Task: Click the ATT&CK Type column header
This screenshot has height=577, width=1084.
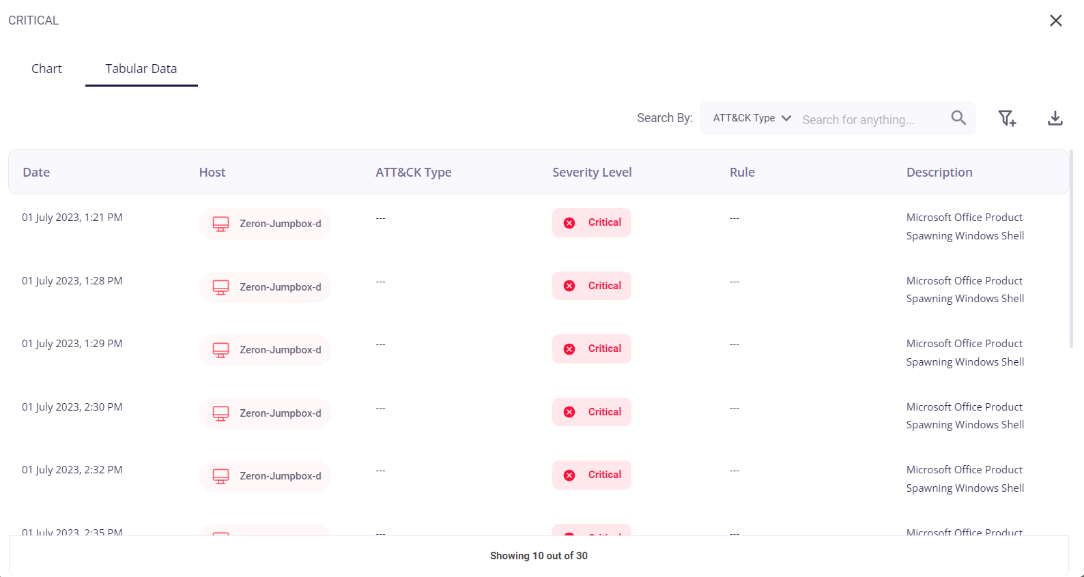Action: coord(414,173)
